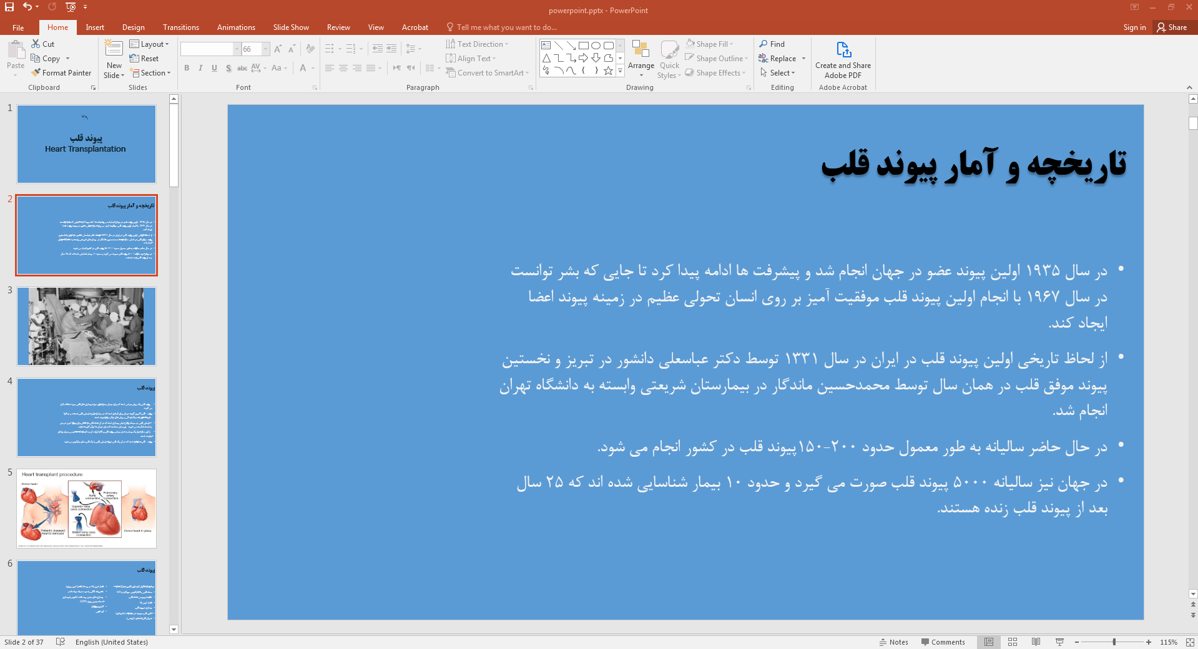Open the Insert tab
The width and height of the screenshot is (1198, 649).
[95, 27]
